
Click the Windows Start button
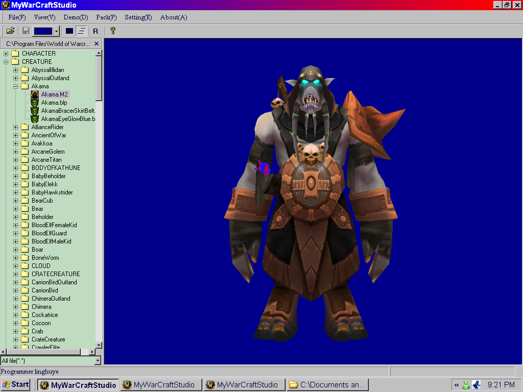pyautogui.click(x=16, y=385)
